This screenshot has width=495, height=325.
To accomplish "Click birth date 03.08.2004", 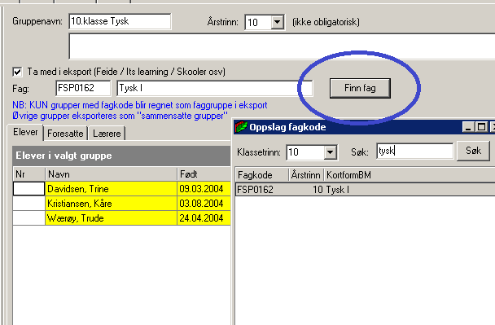I will 204,204.
